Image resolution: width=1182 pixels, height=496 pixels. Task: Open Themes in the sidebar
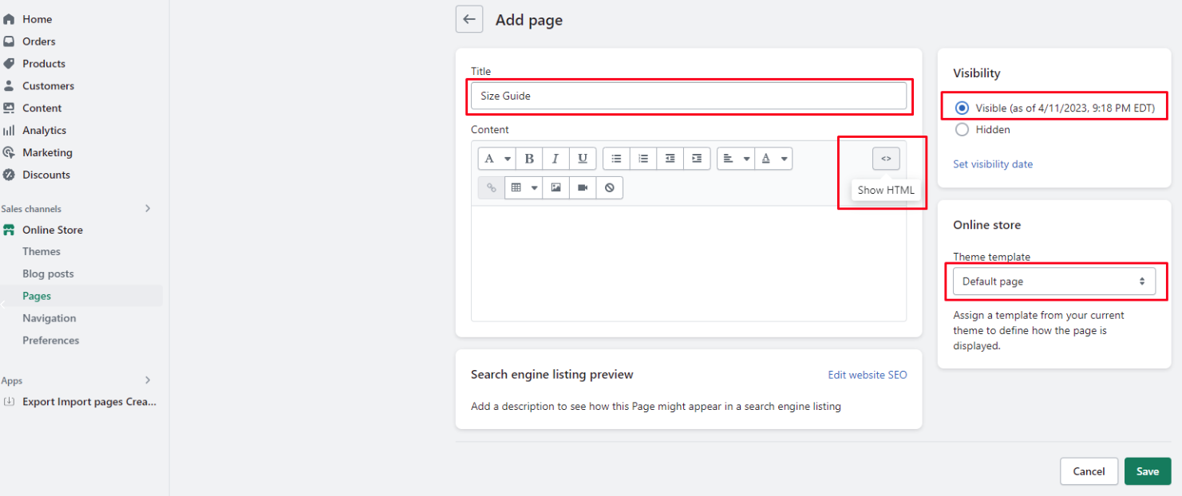[x=42, y=251]
